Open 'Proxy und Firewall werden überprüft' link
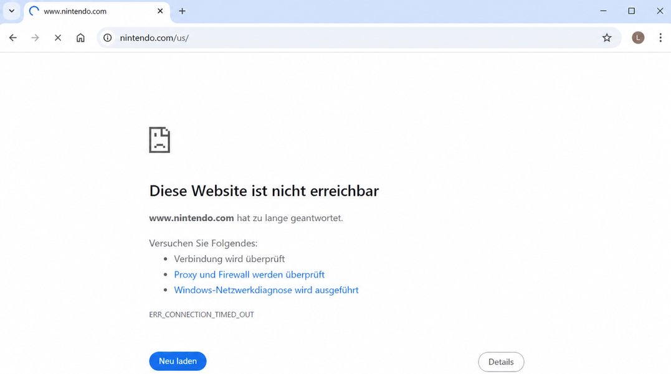Viewport: 671px width, 374px height. click(x=249, y=274)
